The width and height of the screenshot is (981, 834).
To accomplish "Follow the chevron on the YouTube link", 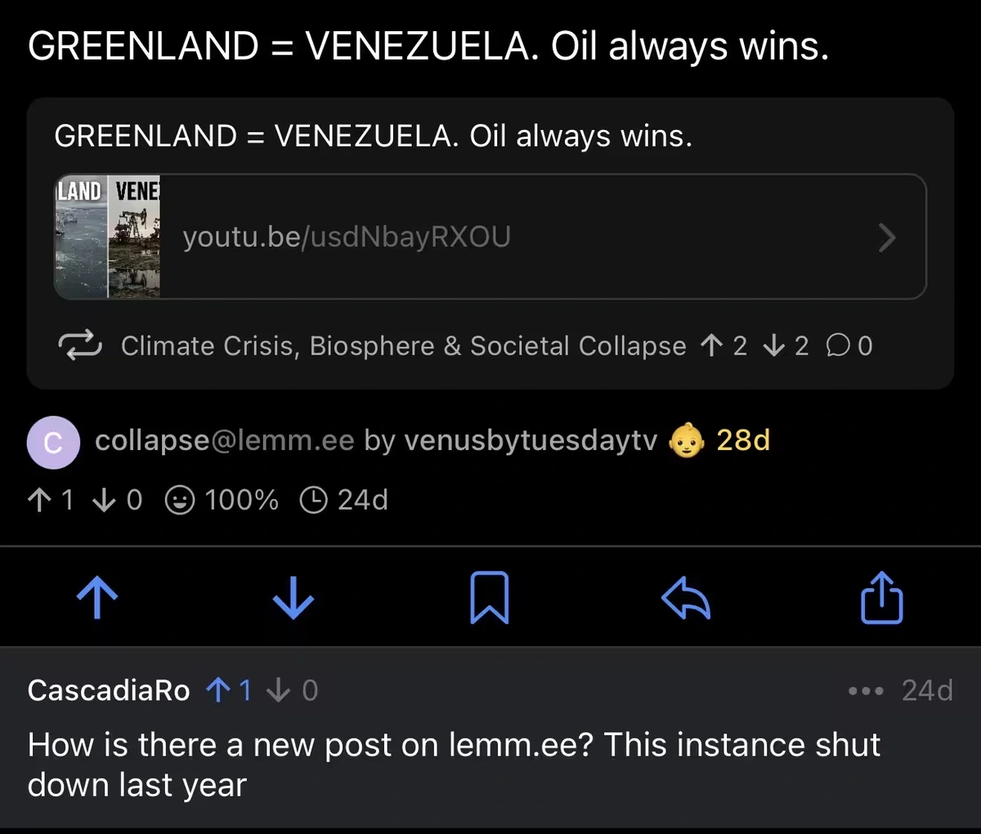I will (886, 238).
